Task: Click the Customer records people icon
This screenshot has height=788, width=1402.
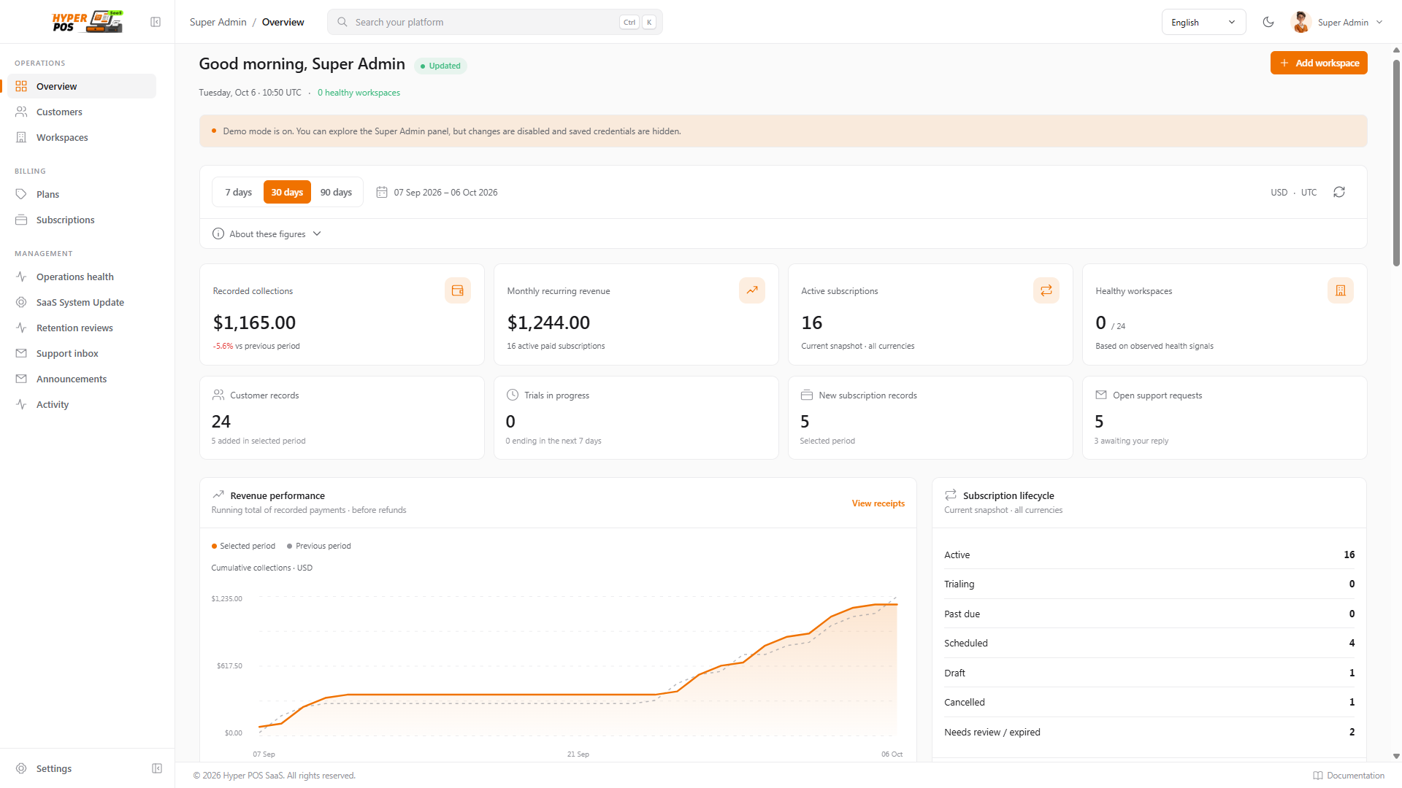Action: (218, 395)
